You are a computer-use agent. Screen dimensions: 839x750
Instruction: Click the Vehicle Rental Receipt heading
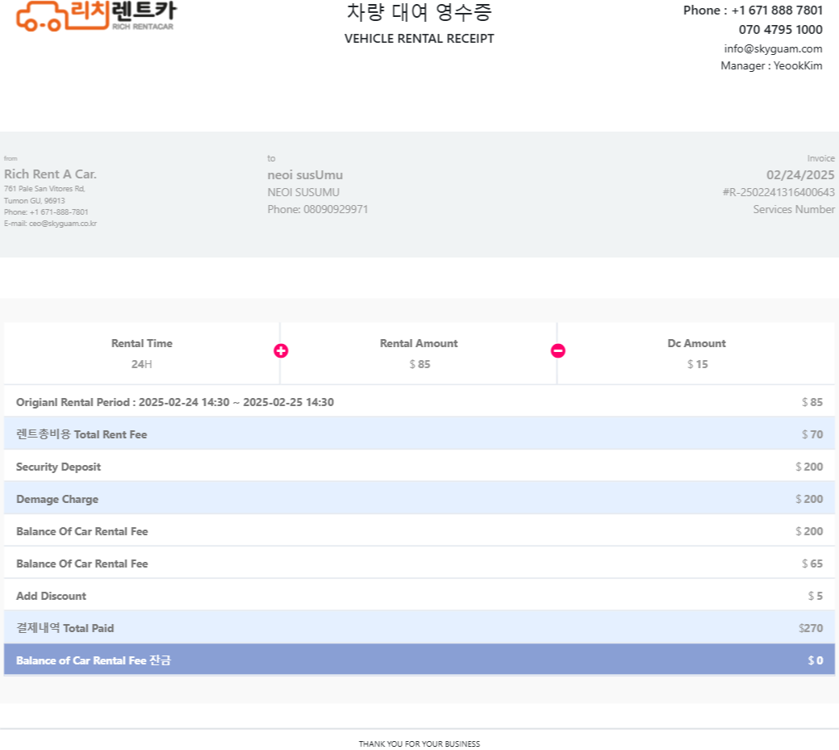pos(419,38)
